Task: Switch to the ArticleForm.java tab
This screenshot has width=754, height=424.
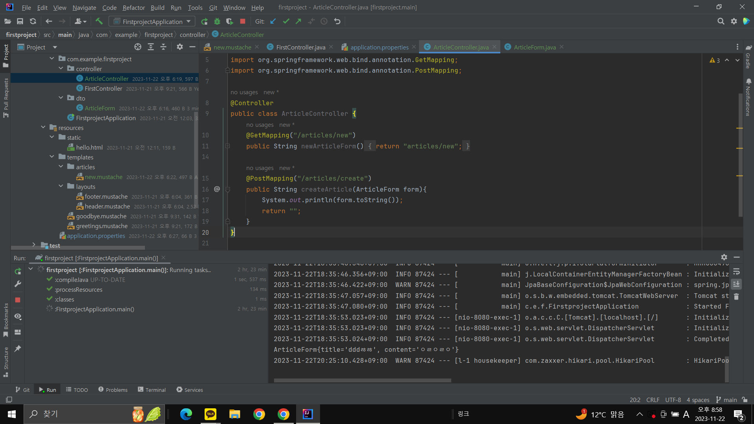Action: point(534,47)
